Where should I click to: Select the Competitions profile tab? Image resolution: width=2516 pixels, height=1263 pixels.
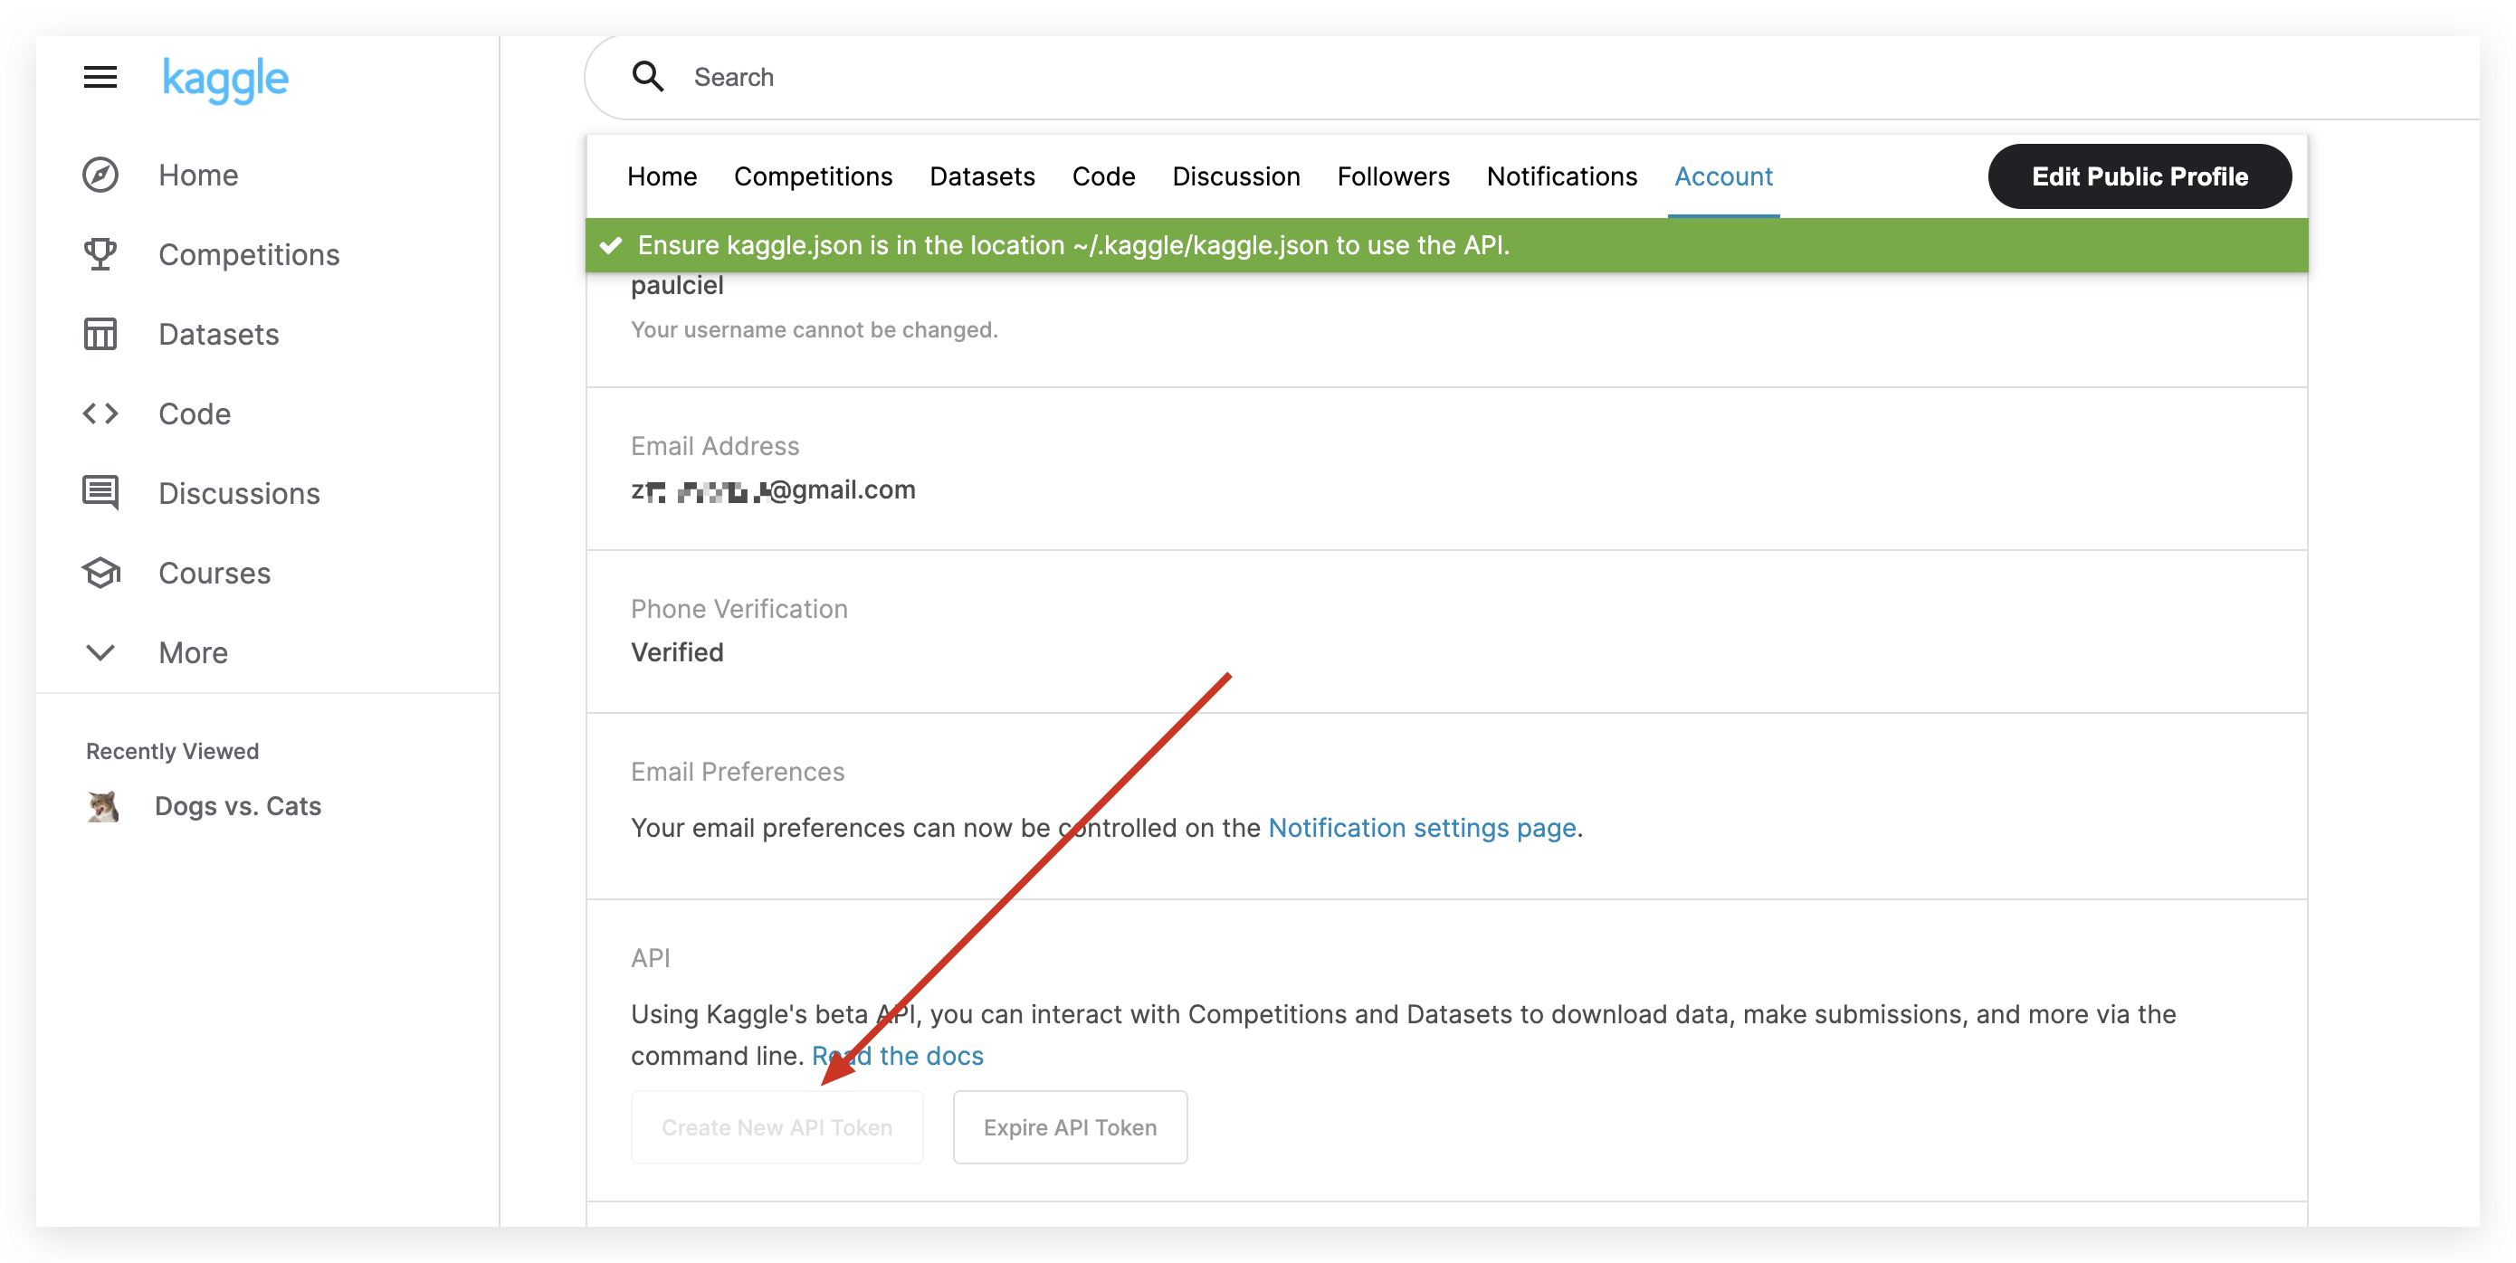point(813,176)
